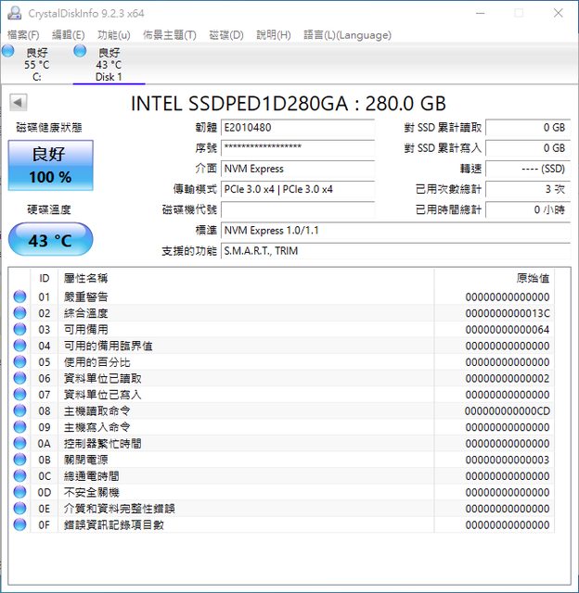Click the 43 °C temperature button
This screenshot has height=593, width=579.
click(x=50, y=241)
